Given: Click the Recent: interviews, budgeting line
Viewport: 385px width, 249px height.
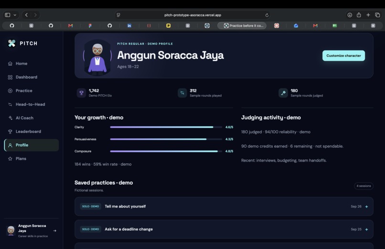Looking at the screenshot, I should click(x=284, y=160).
